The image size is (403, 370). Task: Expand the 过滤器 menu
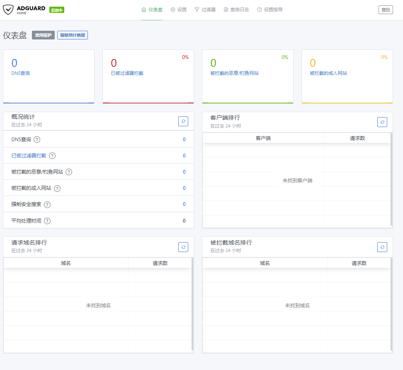(205, 10)
